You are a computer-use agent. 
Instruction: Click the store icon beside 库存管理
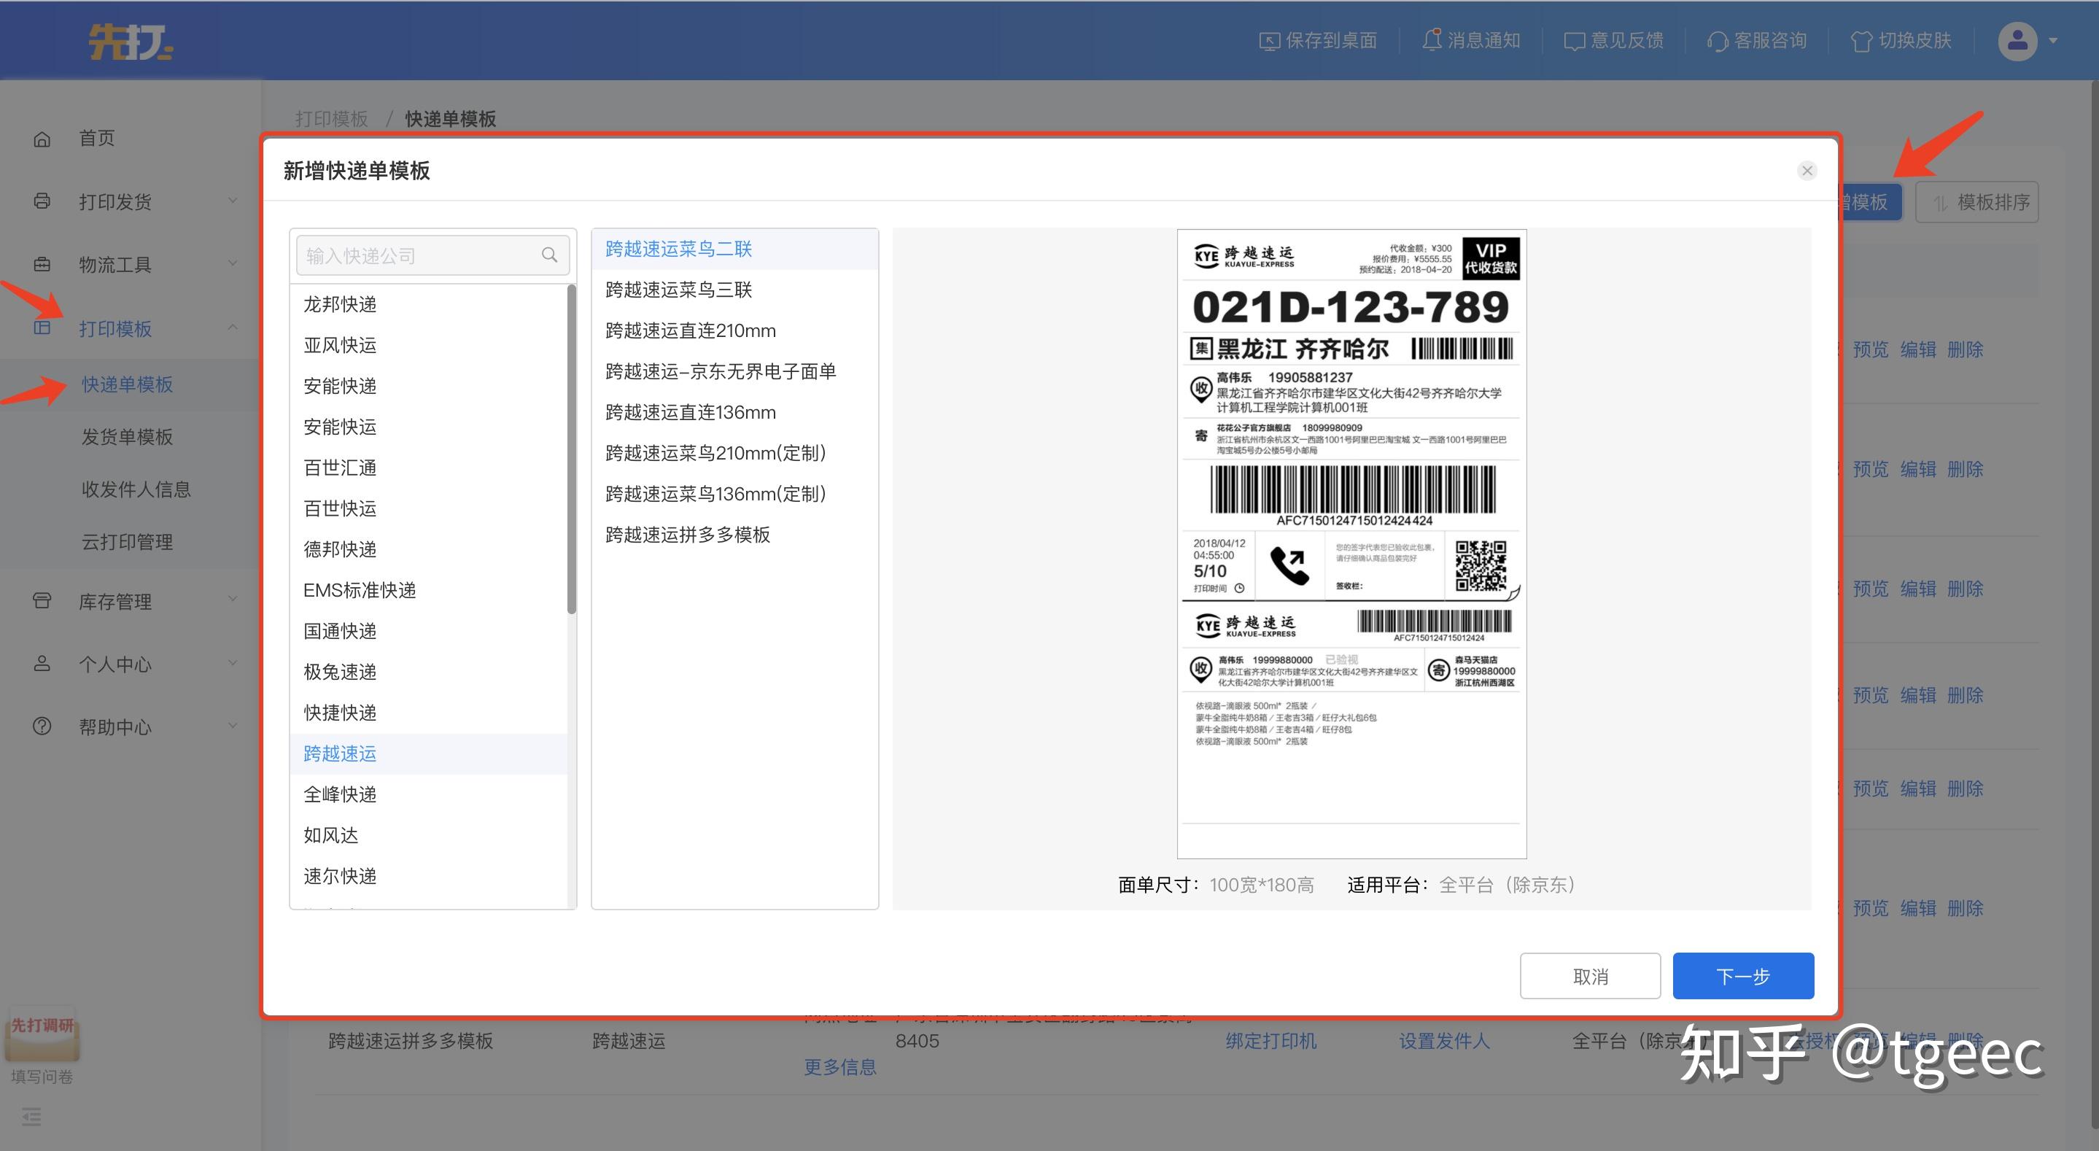(x=42, y=601)
